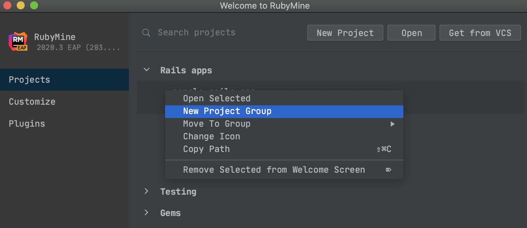Expand the Gems project group
The width and height of the screenshot is (527, 228).
click(x=146, y=212)
